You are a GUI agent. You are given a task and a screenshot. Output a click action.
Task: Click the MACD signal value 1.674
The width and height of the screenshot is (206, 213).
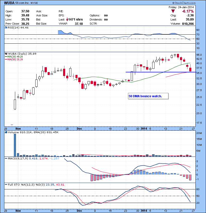coord(44,159)
